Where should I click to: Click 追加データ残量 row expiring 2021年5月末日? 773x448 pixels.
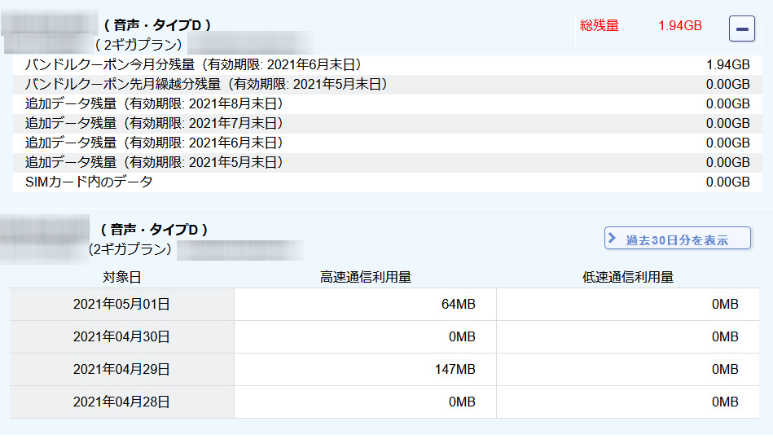coord(153,162)
